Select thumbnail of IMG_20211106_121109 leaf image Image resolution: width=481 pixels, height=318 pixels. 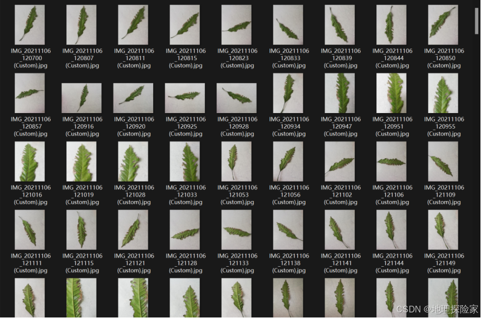coord(443,162)
